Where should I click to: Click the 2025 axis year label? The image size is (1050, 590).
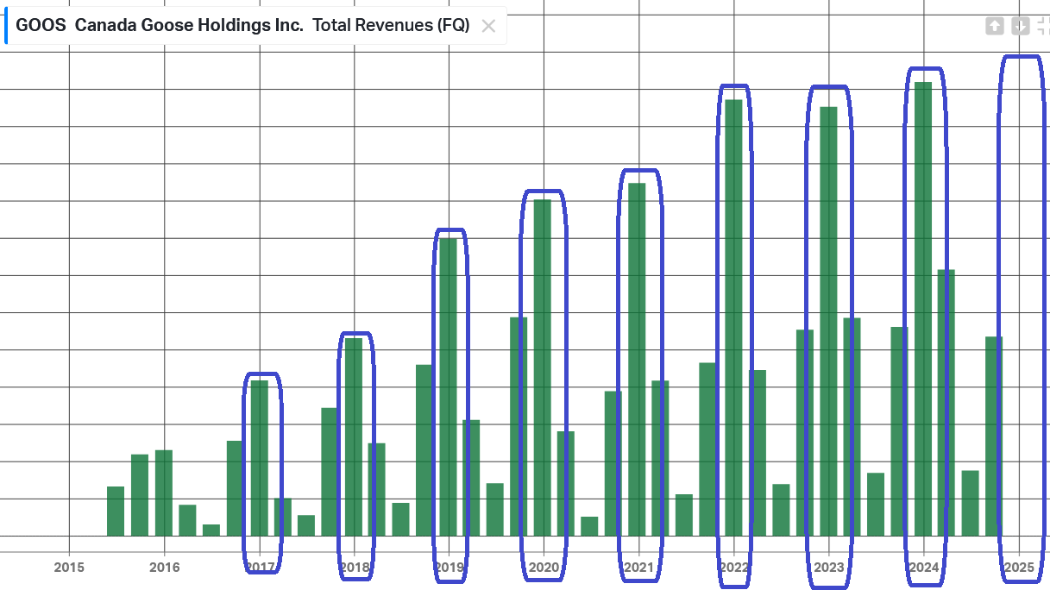[x=1019, y=568]
